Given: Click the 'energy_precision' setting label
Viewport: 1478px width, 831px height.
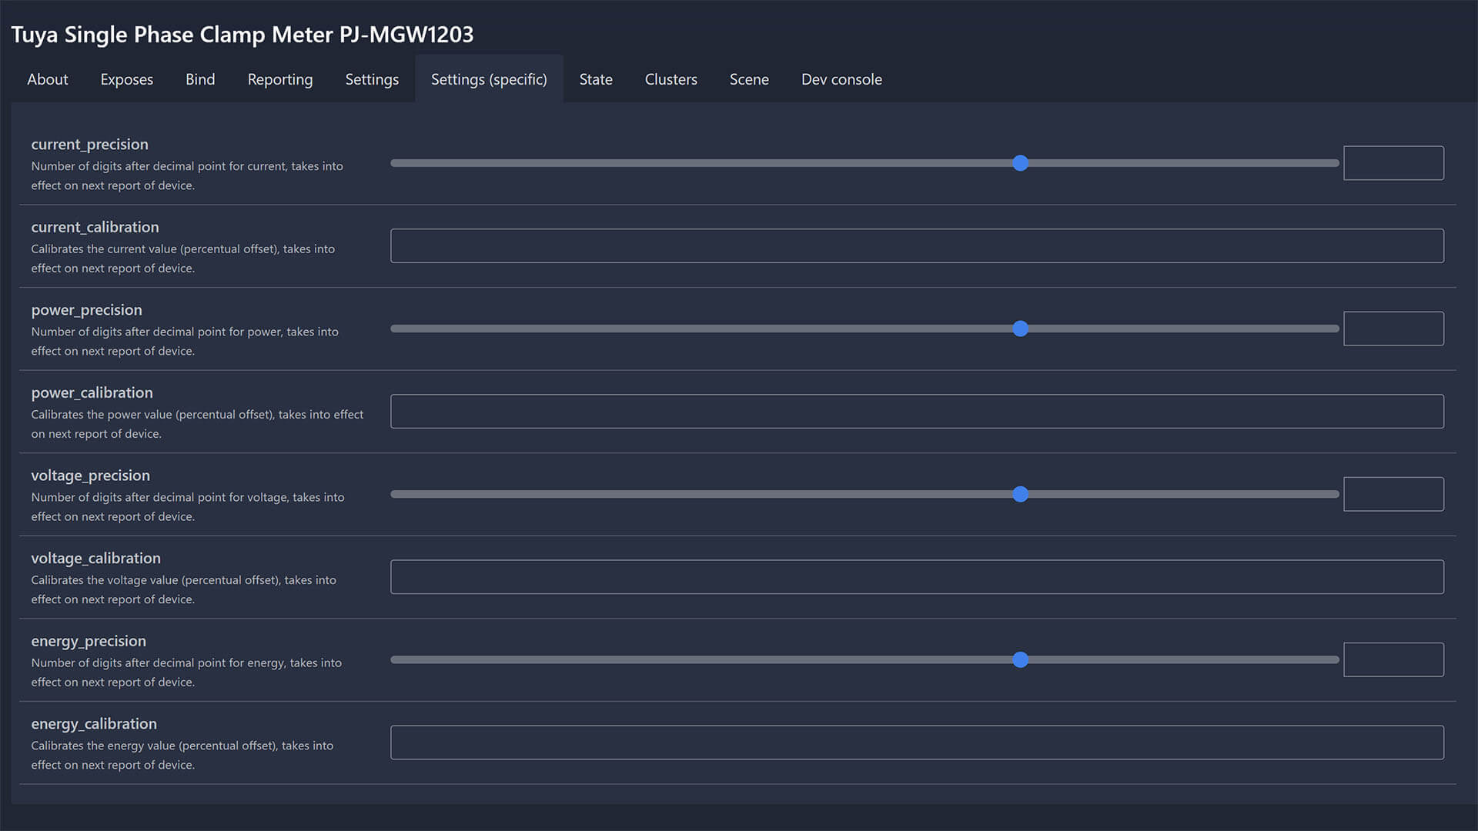Looking at the screenshot, I should click(x=89, y=641).
